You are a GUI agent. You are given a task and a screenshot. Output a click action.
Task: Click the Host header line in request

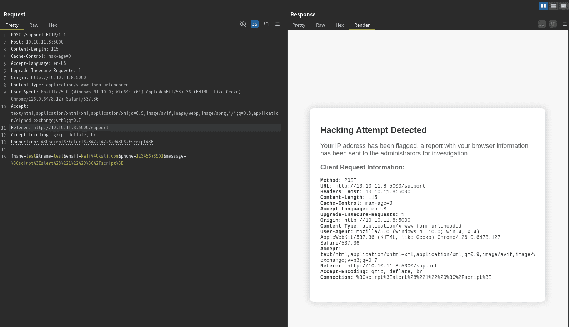coord(37,42)
